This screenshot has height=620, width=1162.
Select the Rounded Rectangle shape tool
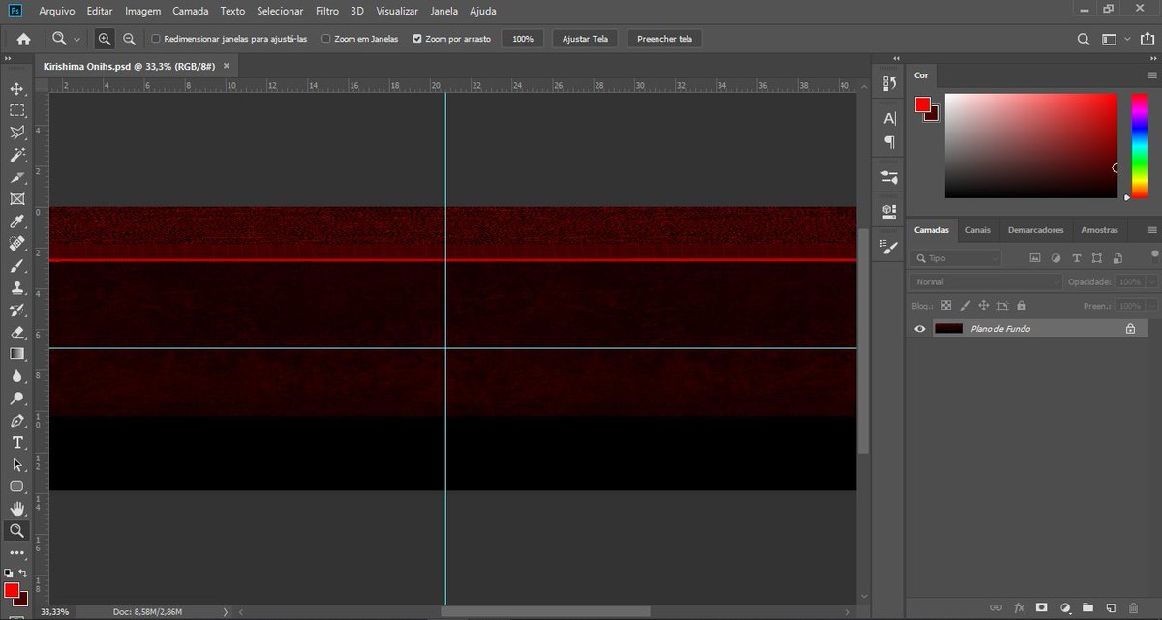click(16, 487)
